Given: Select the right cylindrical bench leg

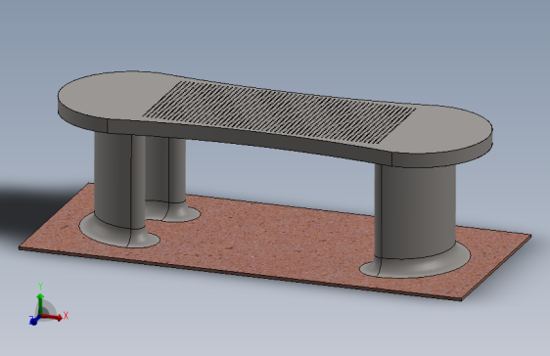Looking at the screenshot, I should coord(415,210).
